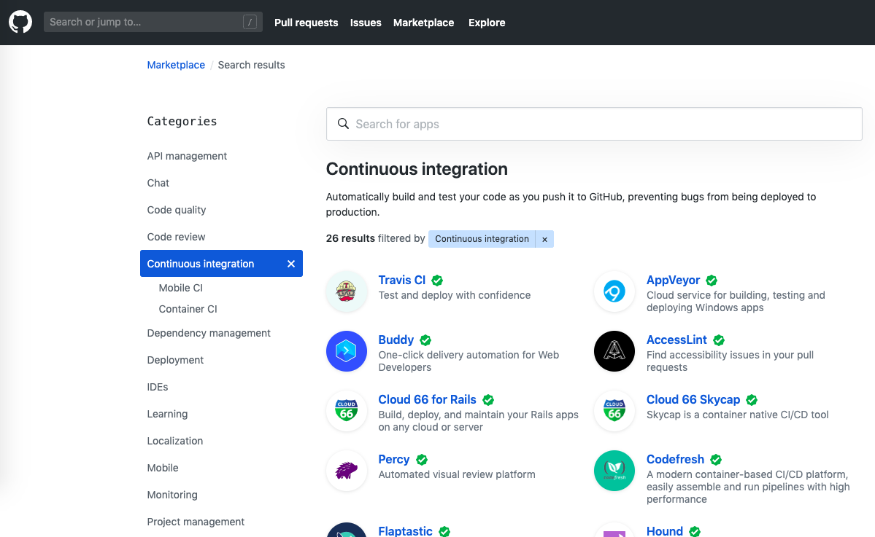This screenshot has height=537, width=875.
Task: Click verified badge next to AppVeyor
Action: 712,281
